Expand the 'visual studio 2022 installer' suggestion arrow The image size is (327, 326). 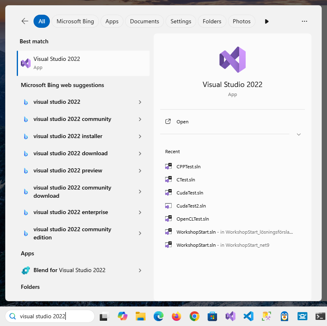point(140,136)
